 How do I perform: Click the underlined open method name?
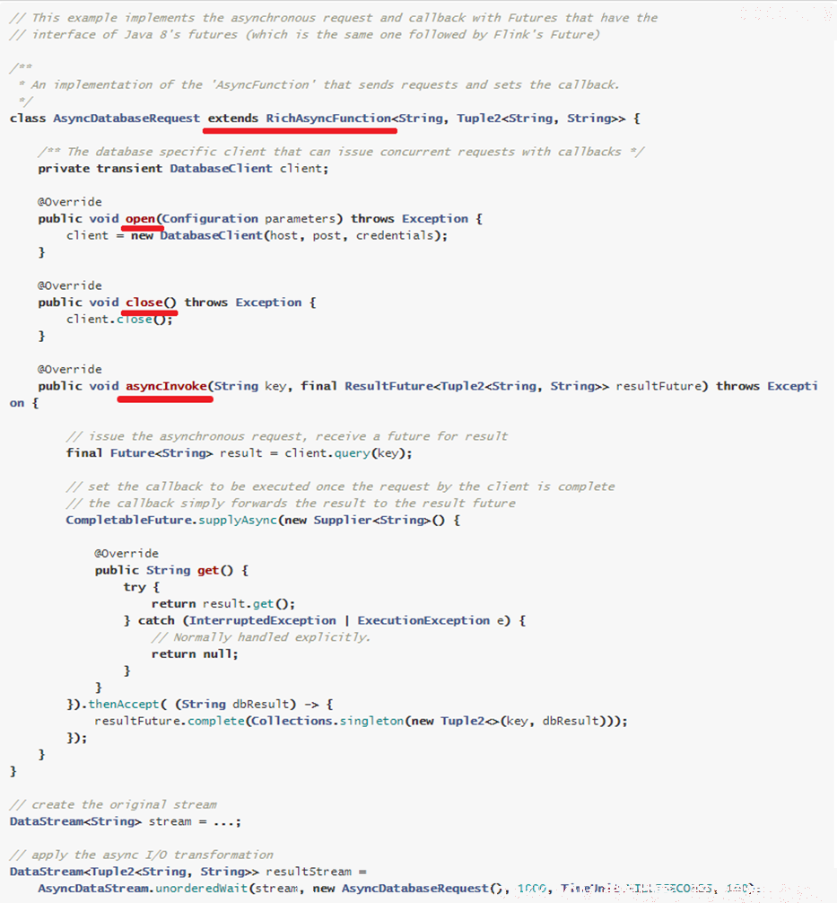(x=141, y=219)
